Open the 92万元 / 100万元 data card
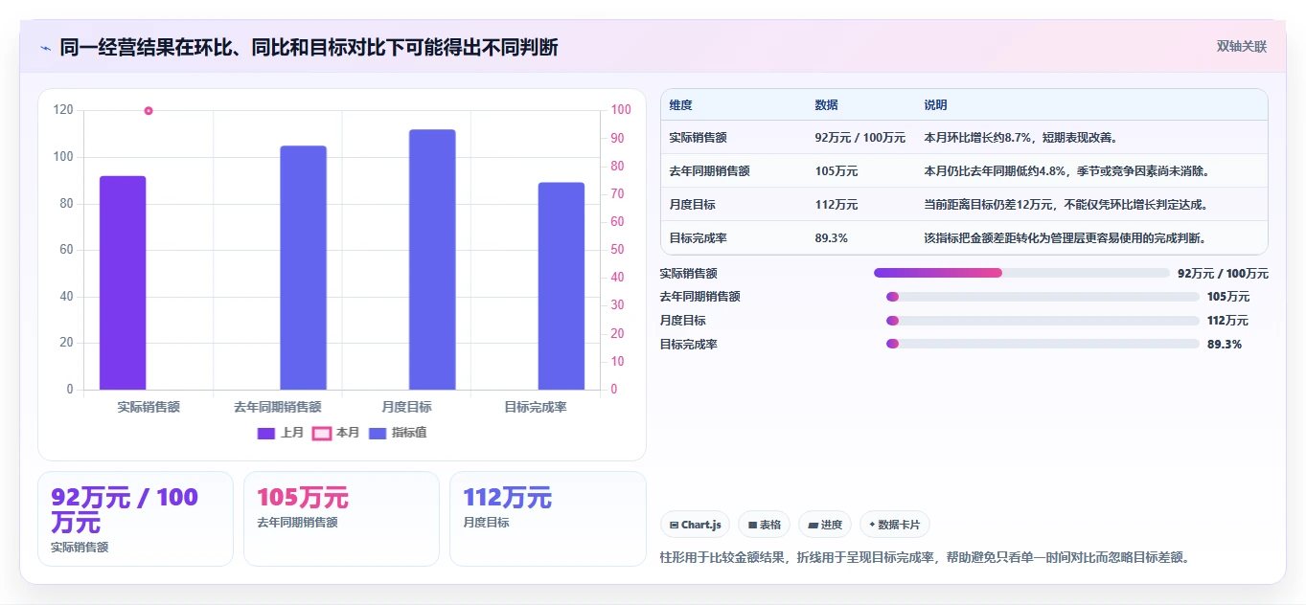 (135, 519)
